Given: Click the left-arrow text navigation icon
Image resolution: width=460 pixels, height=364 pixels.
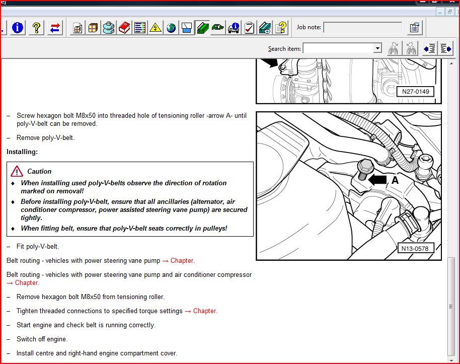Looking at the screenshot, I should point(429,48).
